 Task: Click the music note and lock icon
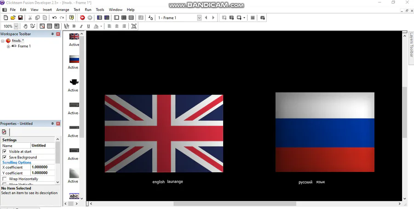pyautogui.click(x=150, y=17)
